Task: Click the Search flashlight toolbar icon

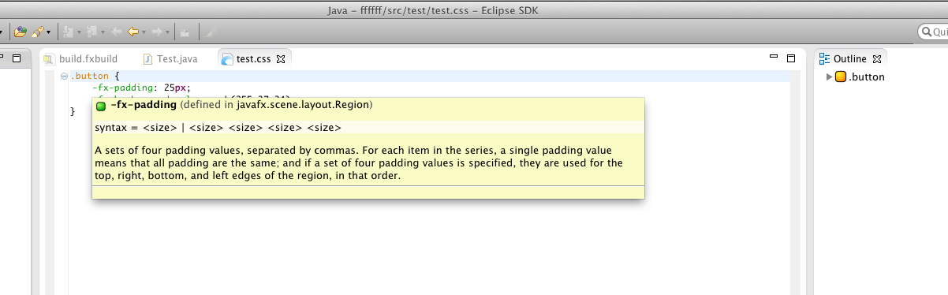Action: click(38, 32)
